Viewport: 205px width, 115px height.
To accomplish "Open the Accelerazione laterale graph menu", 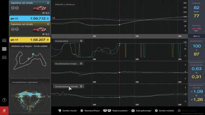I will point(81,86).
